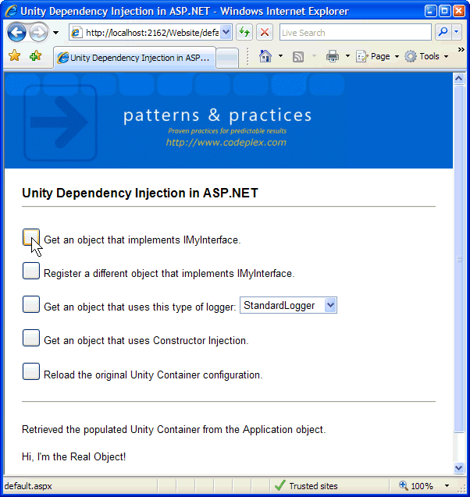
Task: Click the "Unity Dependency Injection in ASP.NET" heading
Action: pos(141,193)
